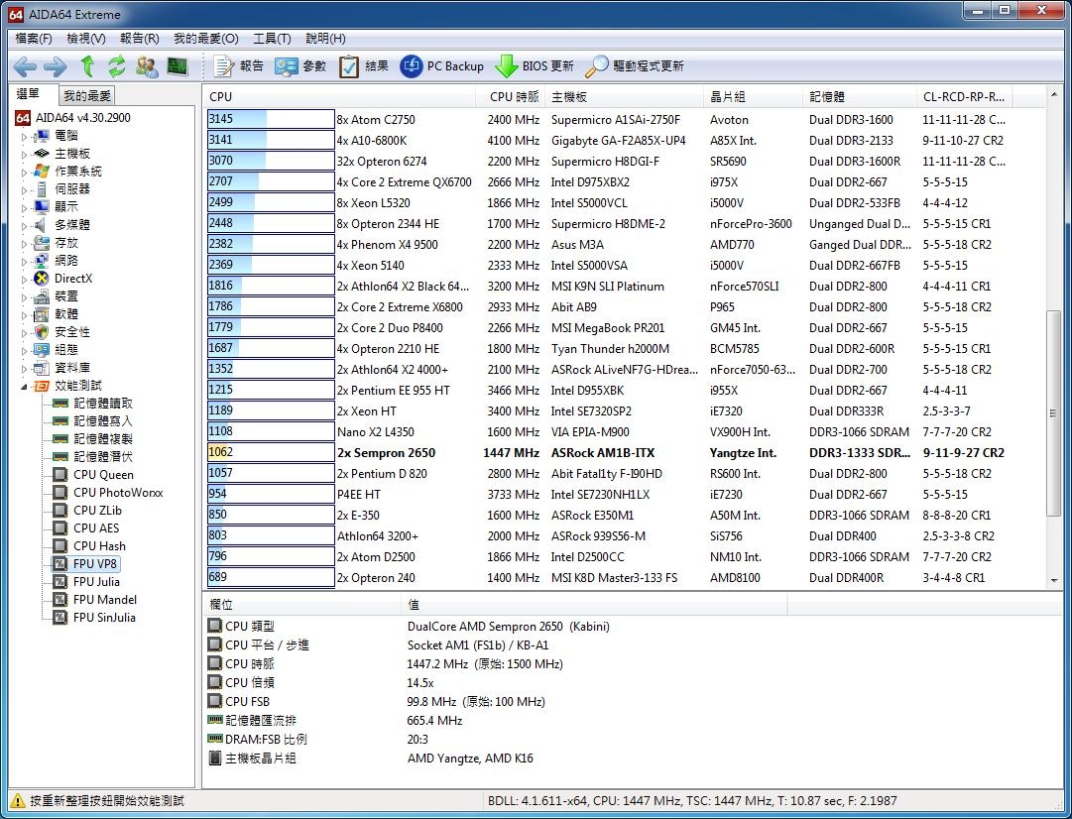Select the 裝置 devices icon in tree
1072x819 pixels.
(x=42, y=296)
